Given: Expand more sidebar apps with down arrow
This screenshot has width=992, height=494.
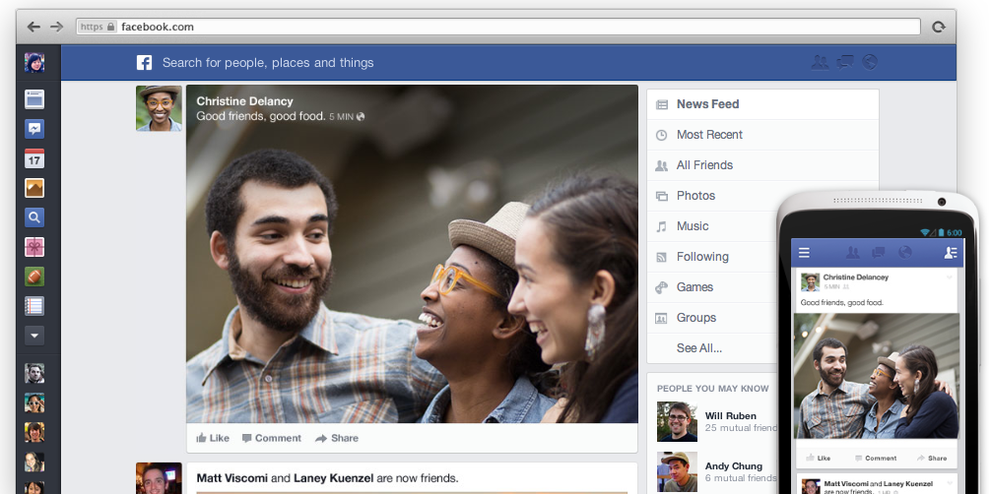Looking at the screenshot, I should pos(34,336).
